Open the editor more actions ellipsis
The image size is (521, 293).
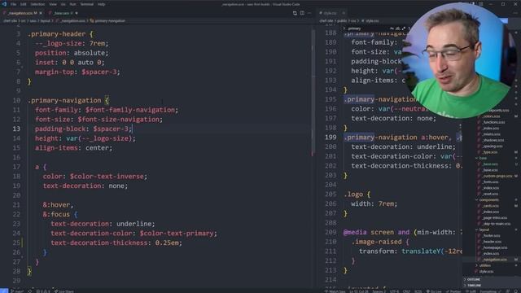coord(309,13)
